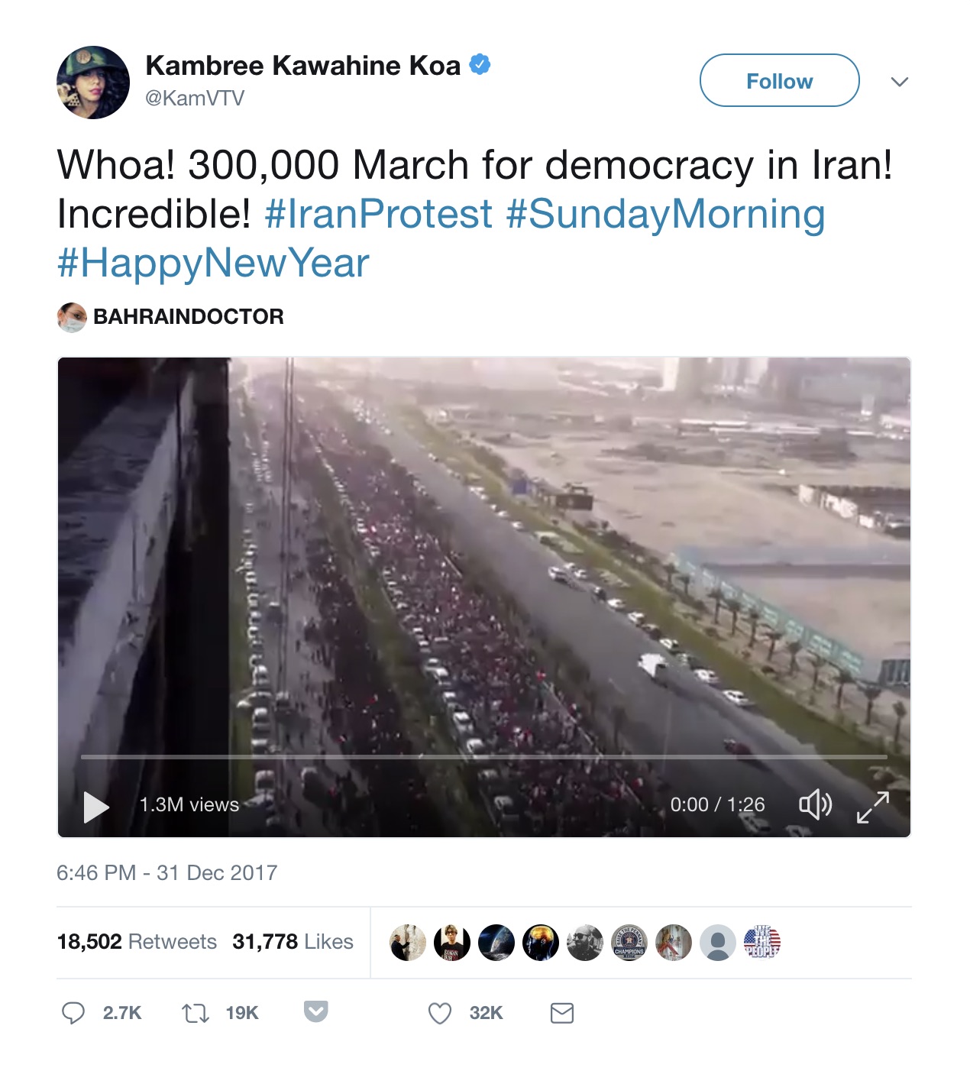Mute the video with the speaker icon
970x1071 pixels.
[x=815, y=804]
